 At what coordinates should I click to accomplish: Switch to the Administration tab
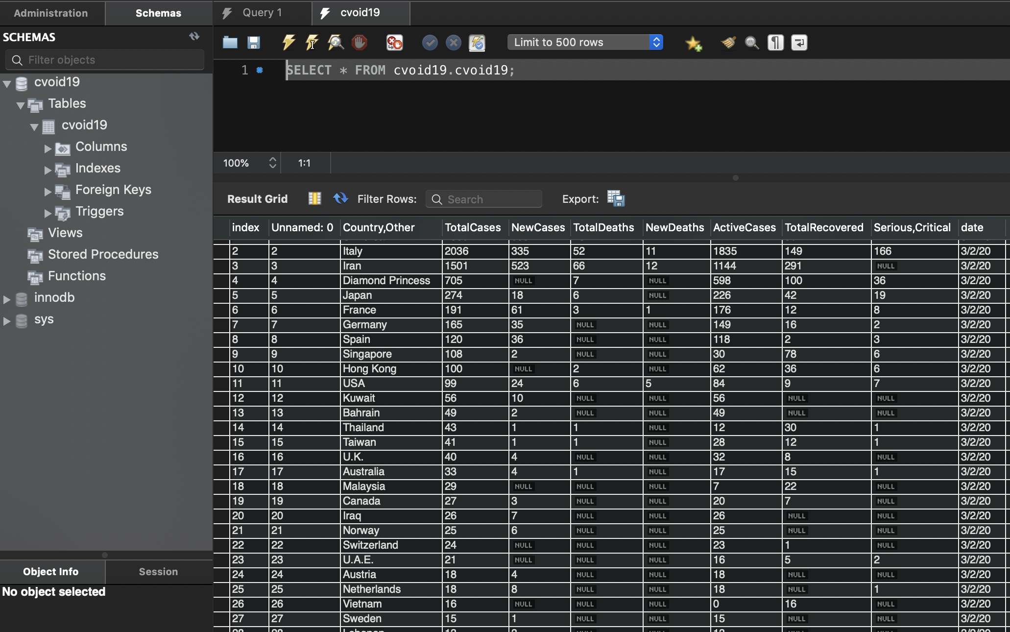point(51,13)
